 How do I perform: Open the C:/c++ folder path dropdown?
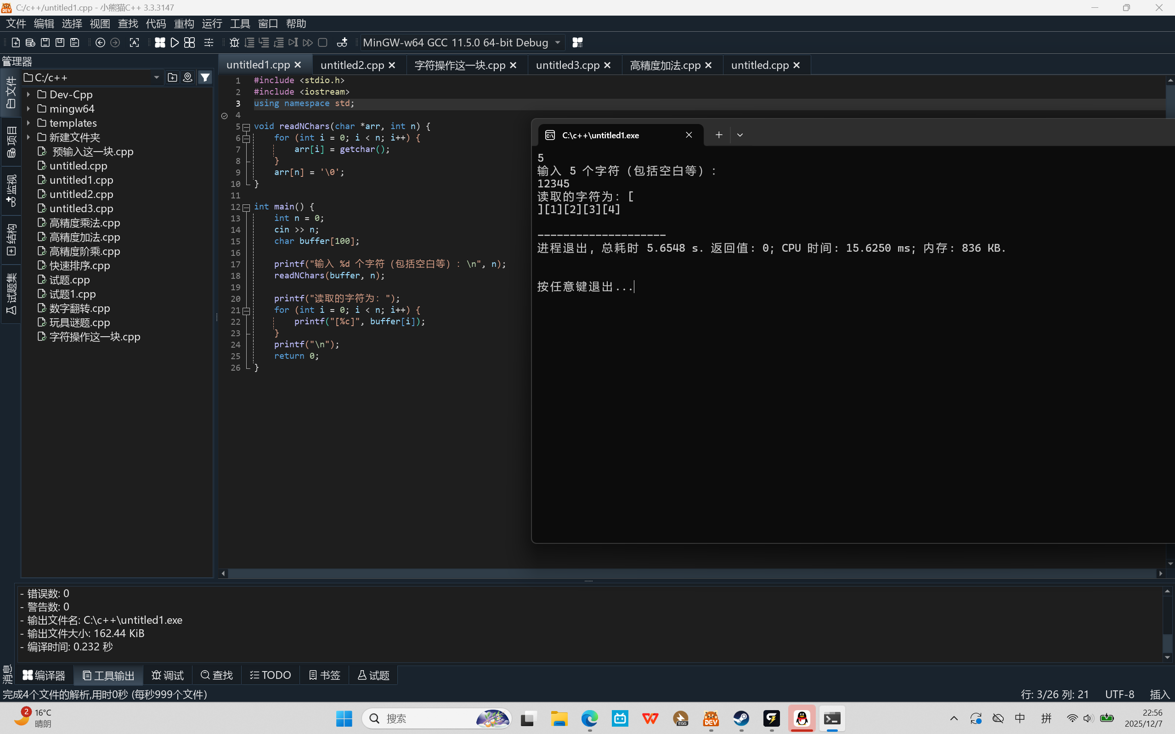point(156,78)
